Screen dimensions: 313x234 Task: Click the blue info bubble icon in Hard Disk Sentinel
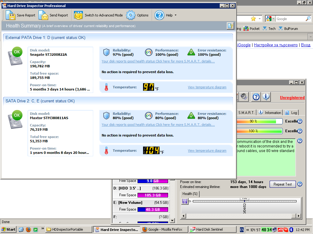(x=266, y=97)
